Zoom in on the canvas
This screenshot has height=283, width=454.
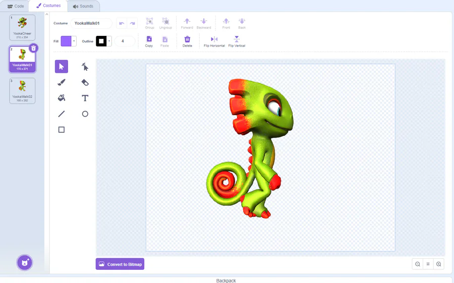click(x=439, y=264)
